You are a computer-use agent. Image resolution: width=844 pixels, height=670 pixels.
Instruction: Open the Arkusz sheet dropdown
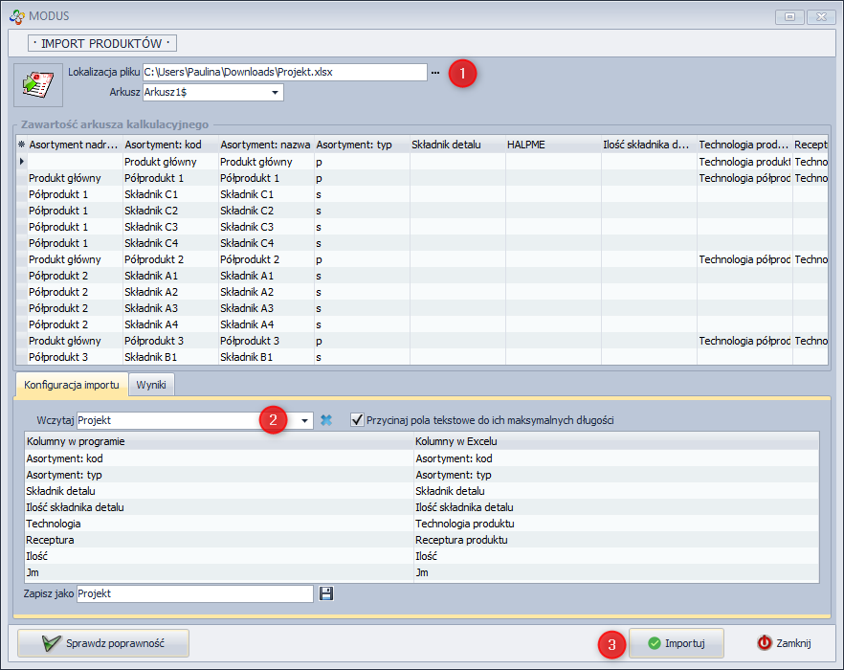click(x=276, y=93)
